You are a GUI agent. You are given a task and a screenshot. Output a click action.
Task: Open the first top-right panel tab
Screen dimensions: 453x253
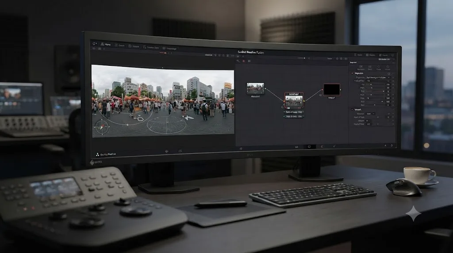click(x=358, y=55)
